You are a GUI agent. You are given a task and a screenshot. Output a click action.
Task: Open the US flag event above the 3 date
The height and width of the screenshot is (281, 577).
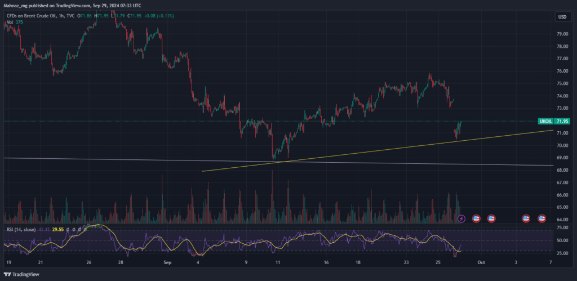[526, 219]
